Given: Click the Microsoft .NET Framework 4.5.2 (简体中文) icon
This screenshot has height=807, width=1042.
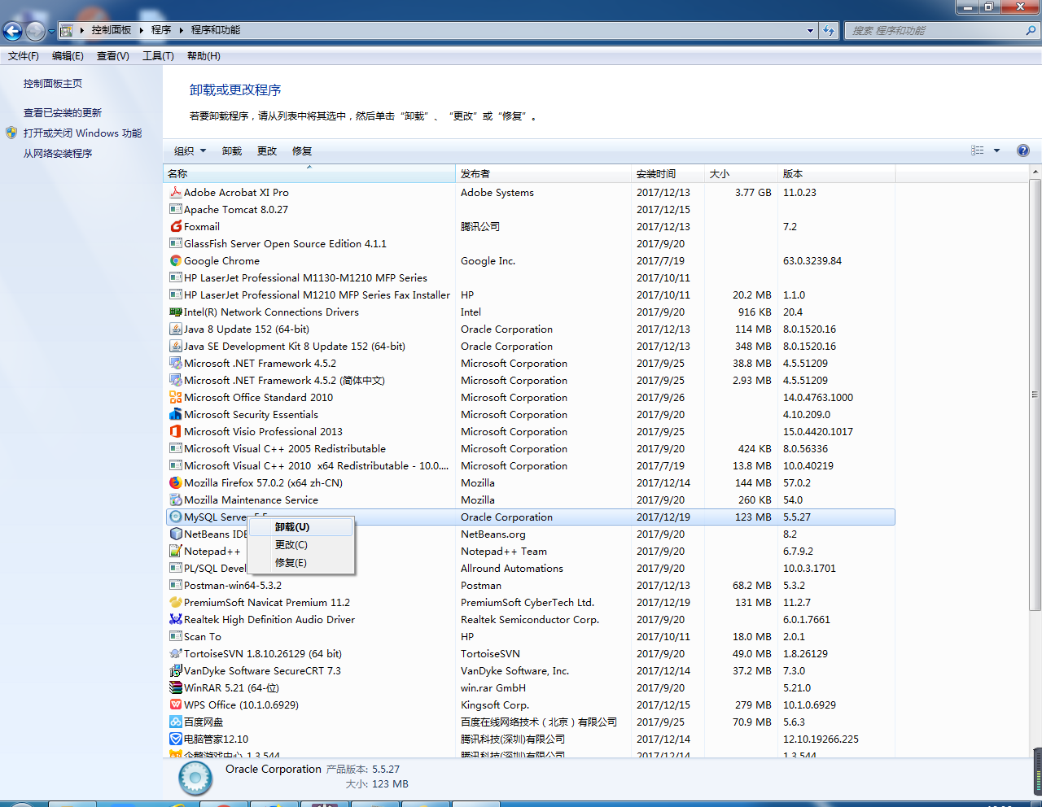Looking at the screenshot, I should click(175, 380).
